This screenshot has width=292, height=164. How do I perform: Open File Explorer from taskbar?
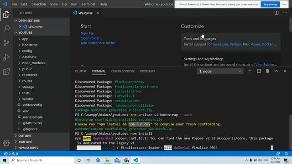[x=107, y=160]
